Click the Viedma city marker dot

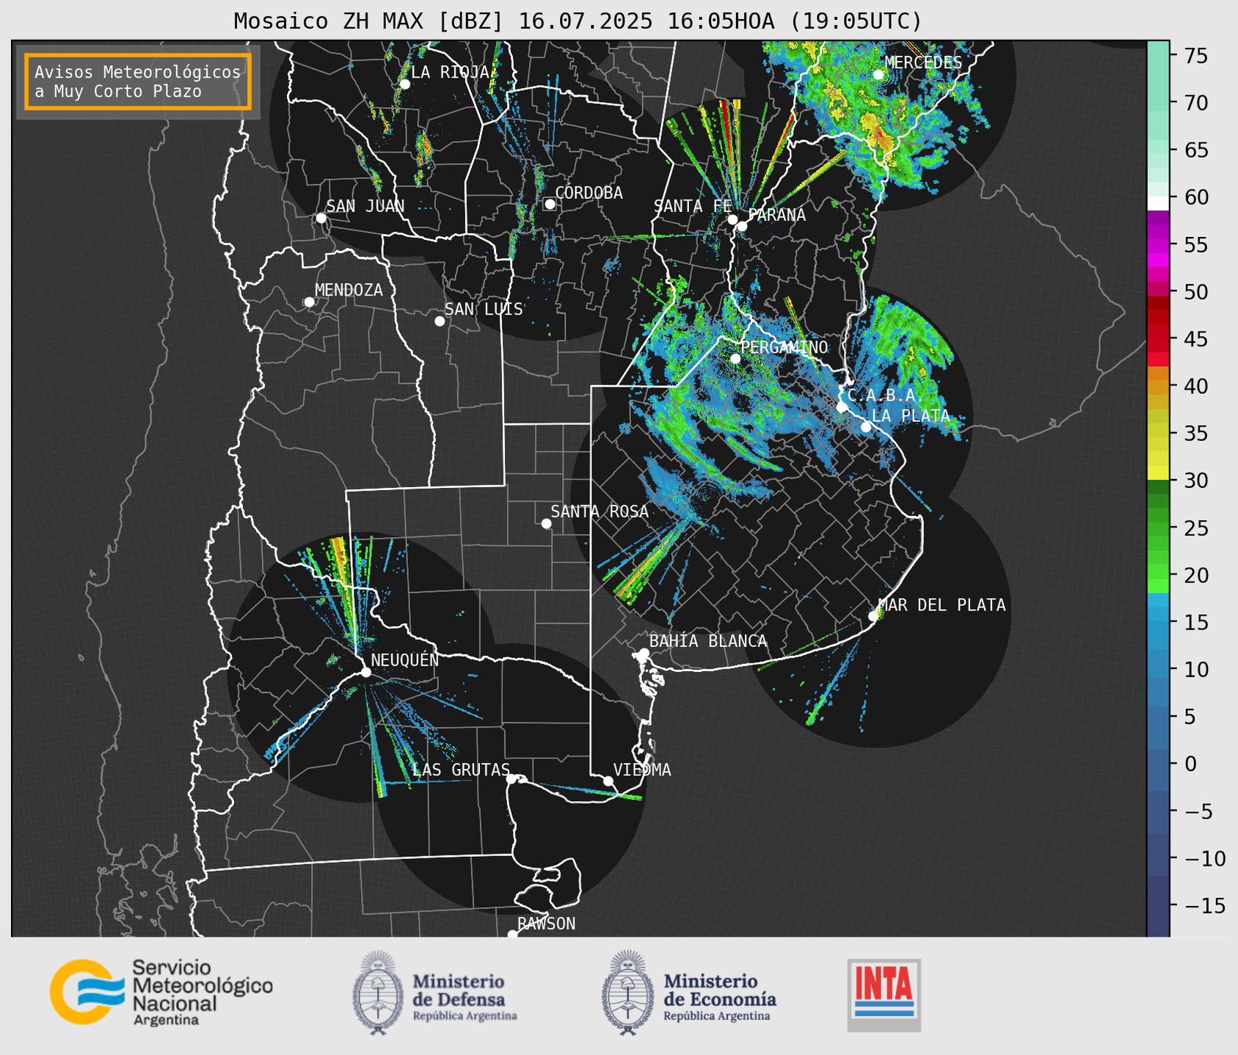608,781
